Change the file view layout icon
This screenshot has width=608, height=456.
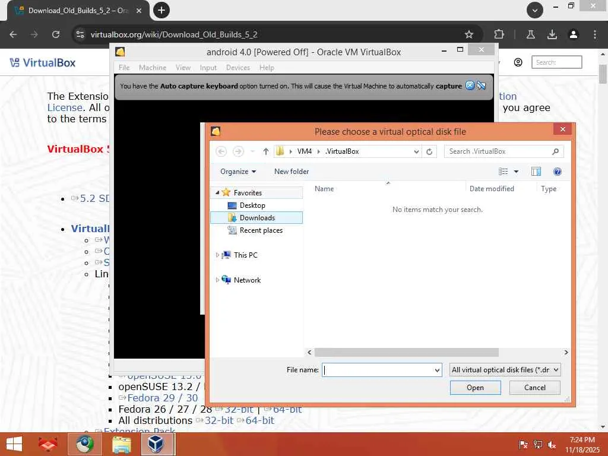[503, 172]
